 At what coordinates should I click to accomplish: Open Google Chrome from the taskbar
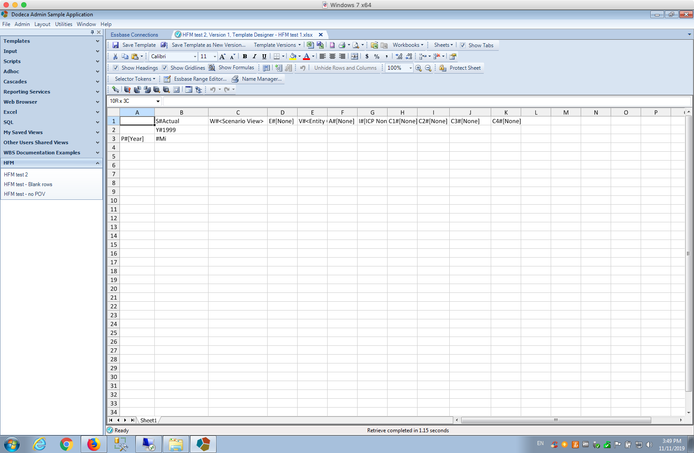pos(67,444)
